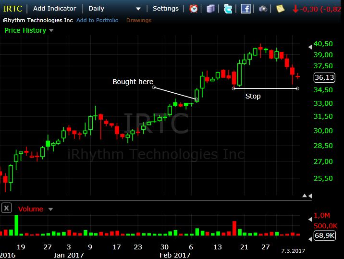The image size is (344, 259).
Task: Click the volume axis arrow beside 68,9K
Action: click(310, 239)
